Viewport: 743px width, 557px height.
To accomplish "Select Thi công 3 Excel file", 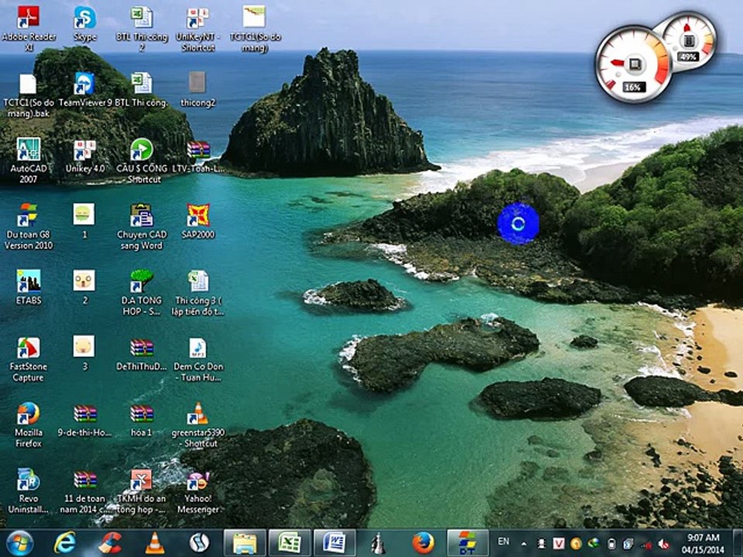I will [198, 281].
